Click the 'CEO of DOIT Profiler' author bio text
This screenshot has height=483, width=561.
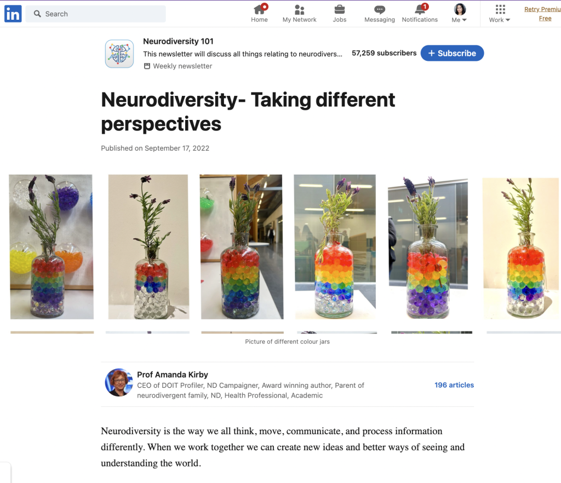[250, 390]
